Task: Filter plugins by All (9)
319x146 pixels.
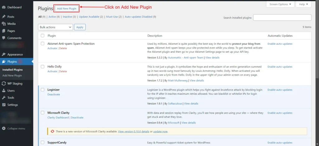Action: [42, 17]
